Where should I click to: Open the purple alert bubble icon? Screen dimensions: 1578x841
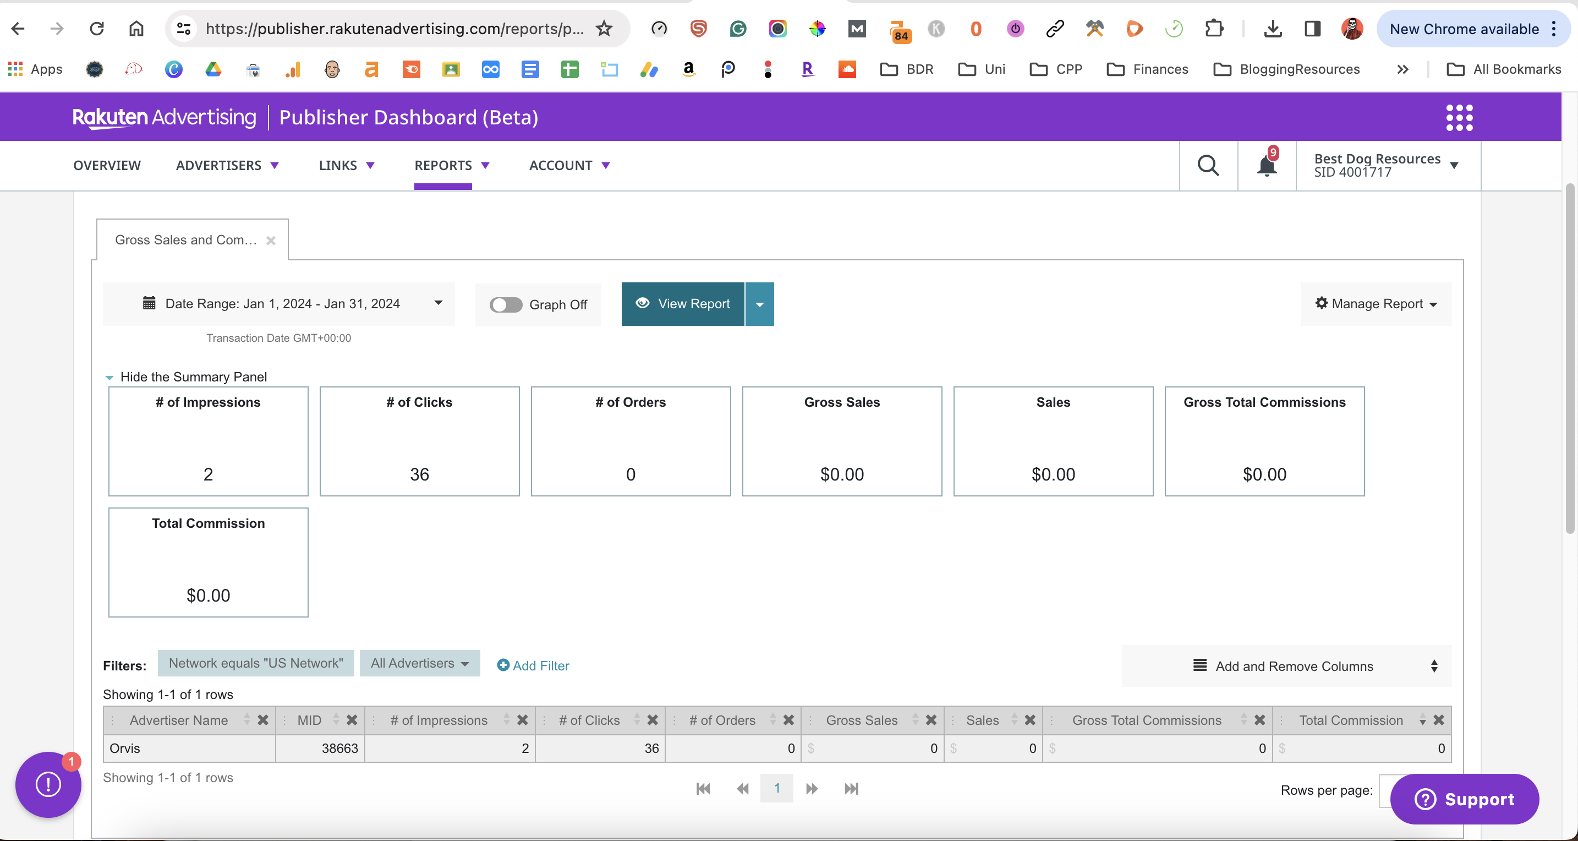[x=48, y=785]
